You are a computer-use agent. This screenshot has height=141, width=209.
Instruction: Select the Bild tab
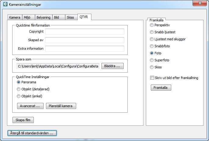(x=56, y=17)
